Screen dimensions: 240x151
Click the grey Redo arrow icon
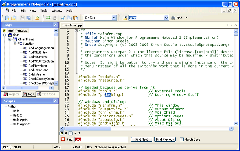coord(54,18)
